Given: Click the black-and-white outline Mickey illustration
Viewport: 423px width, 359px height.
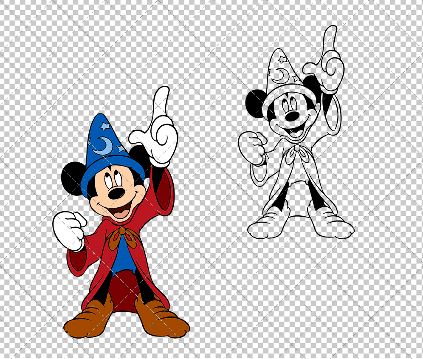Looking at the screenshot, I should coord(296,132).
